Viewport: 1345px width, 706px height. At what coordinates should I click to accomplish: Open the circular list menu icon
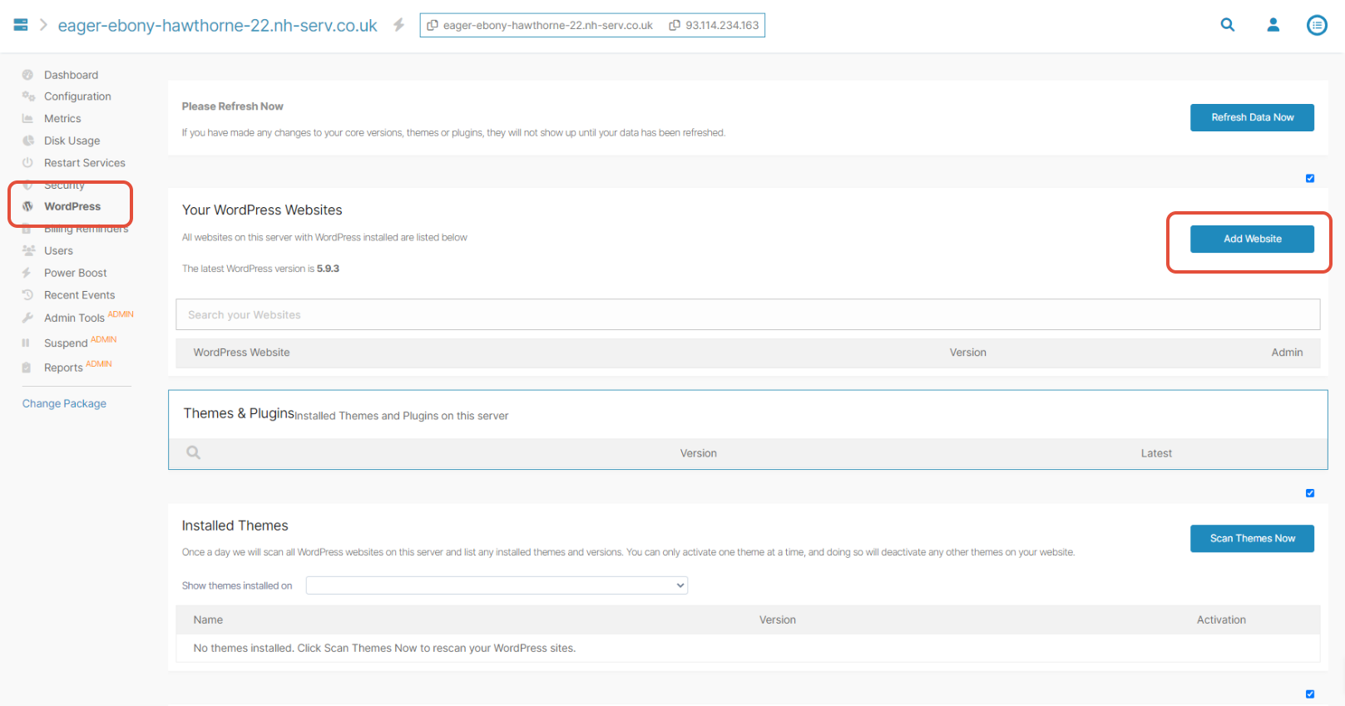(x=1317, y=25)
